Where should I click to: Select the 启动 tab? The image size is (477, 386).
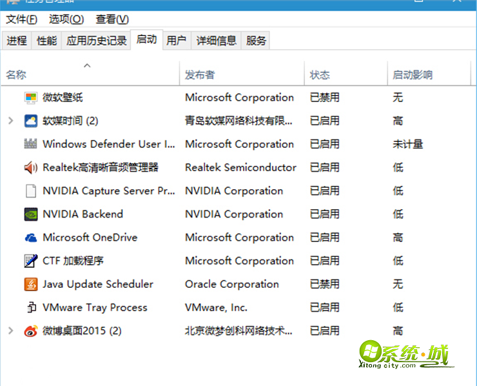coord(146,39)
